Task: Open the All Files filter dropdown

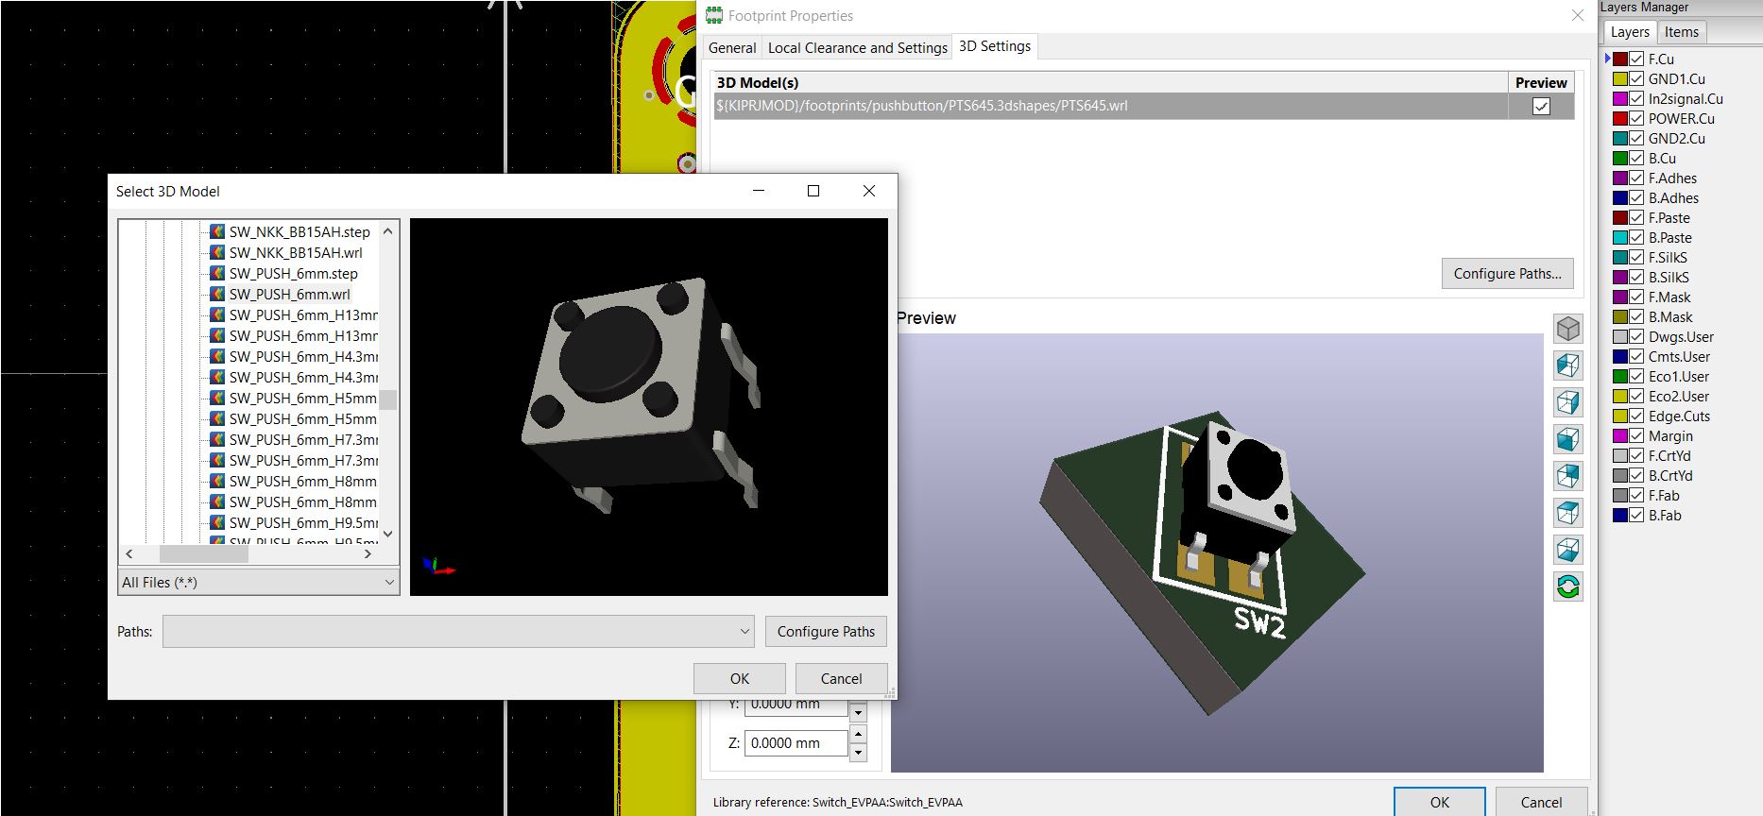Action: [x=258, y=583]
